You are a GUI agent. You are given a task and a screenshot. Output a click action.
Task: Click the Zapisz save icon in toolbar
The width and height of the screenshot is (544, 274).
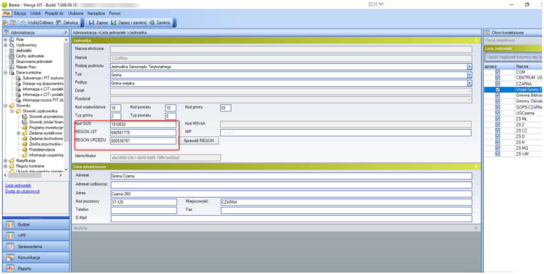[x=92, y=23]
